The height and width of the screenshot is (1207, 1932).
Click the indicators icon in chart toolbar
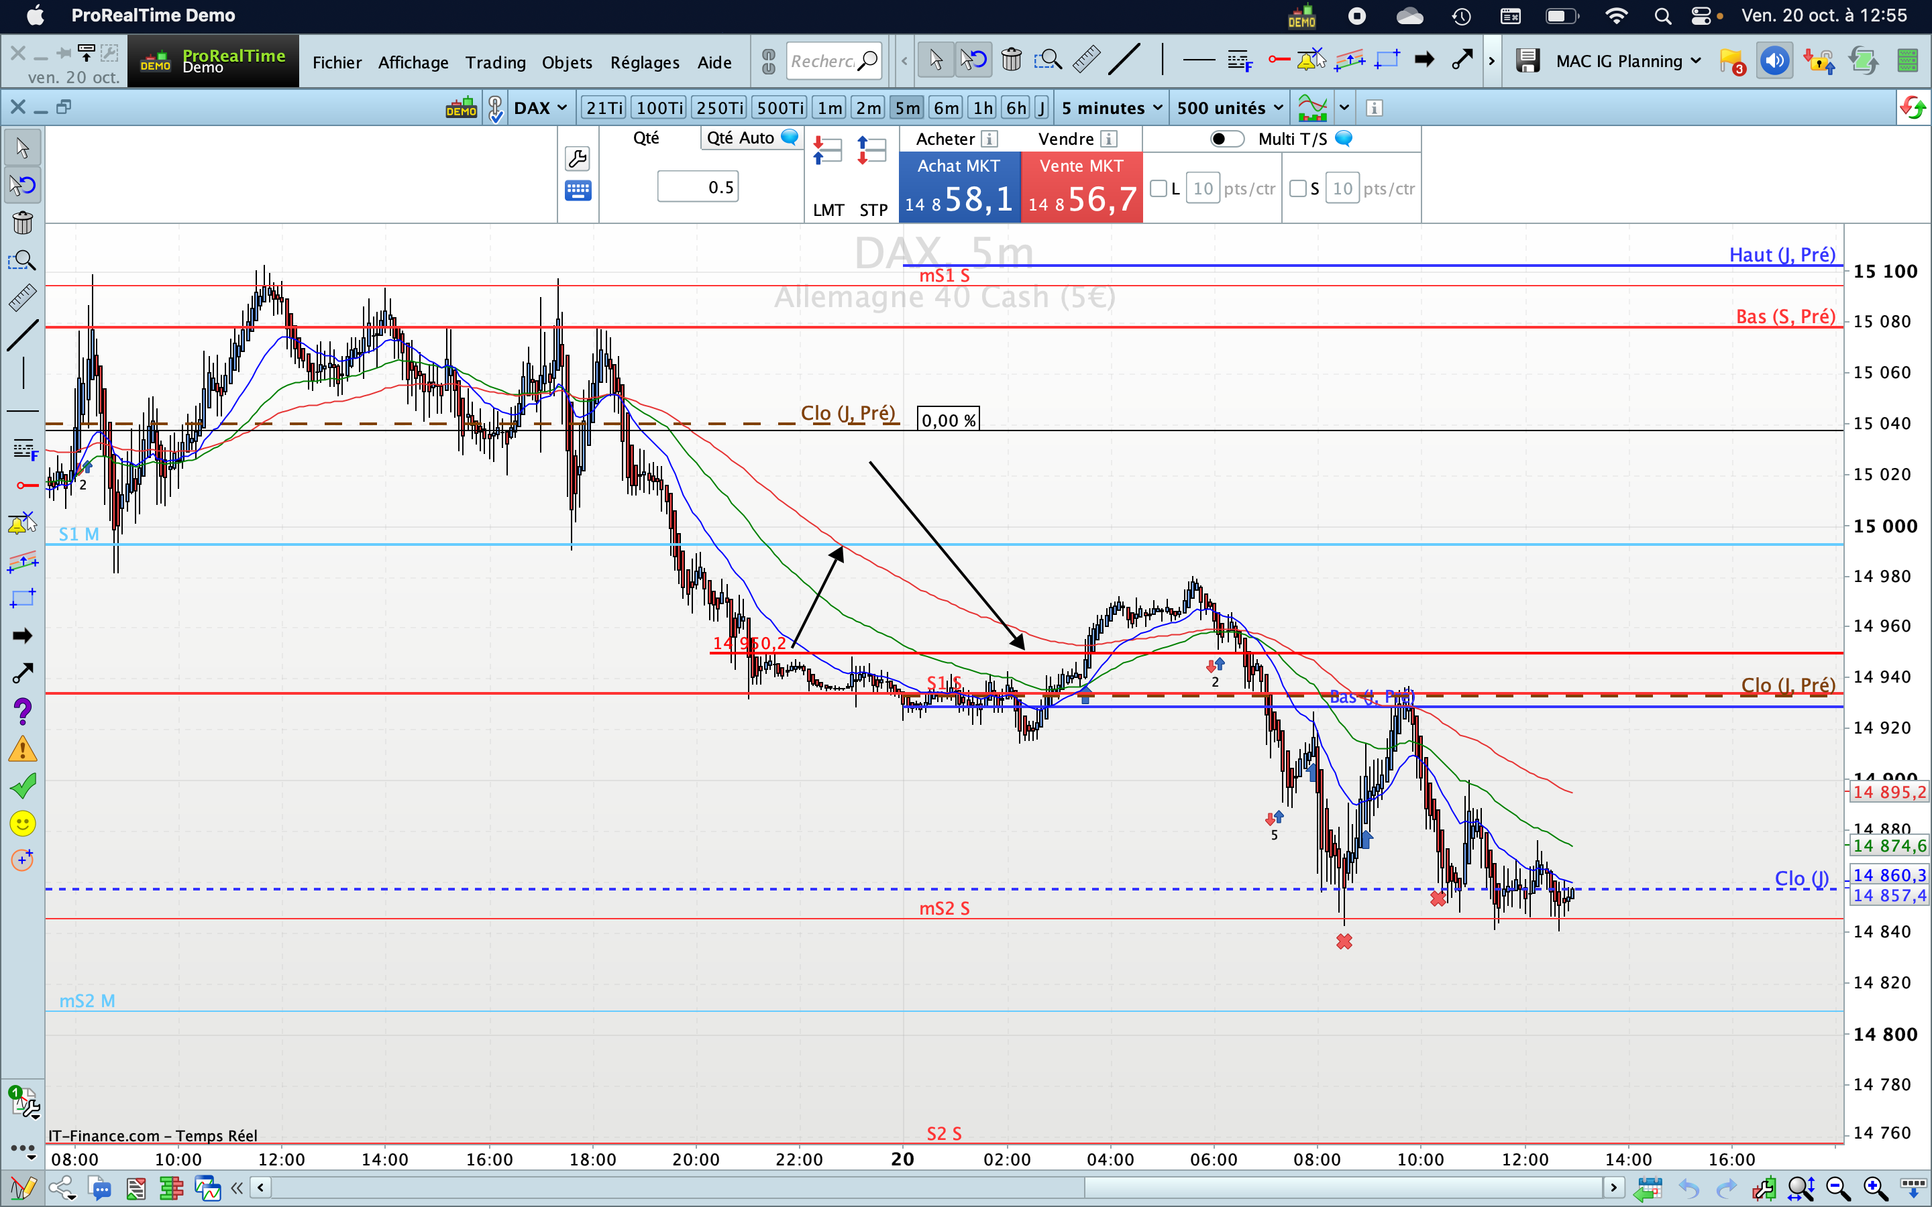tap(1312, 108)
